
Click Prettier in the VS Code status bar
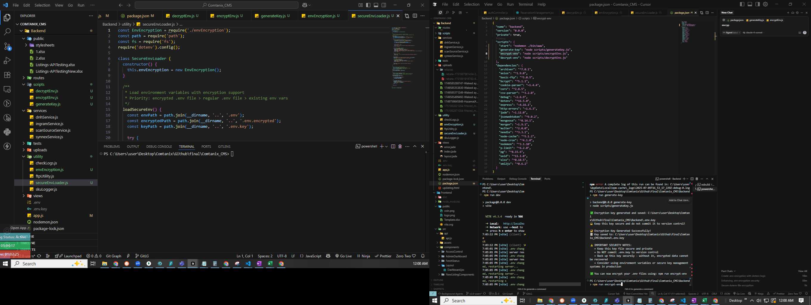point(383,256)
